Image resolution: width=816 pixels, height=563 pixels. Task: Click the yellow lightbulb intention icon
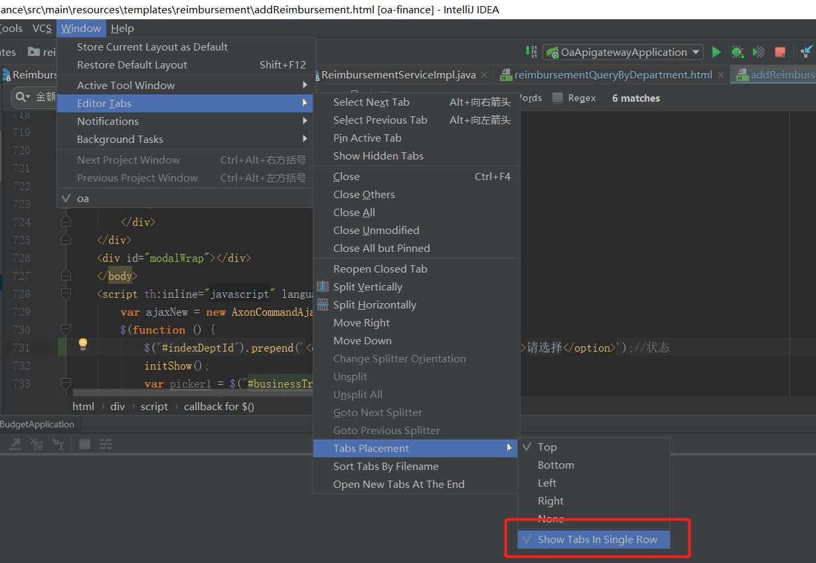click(83, 344)
